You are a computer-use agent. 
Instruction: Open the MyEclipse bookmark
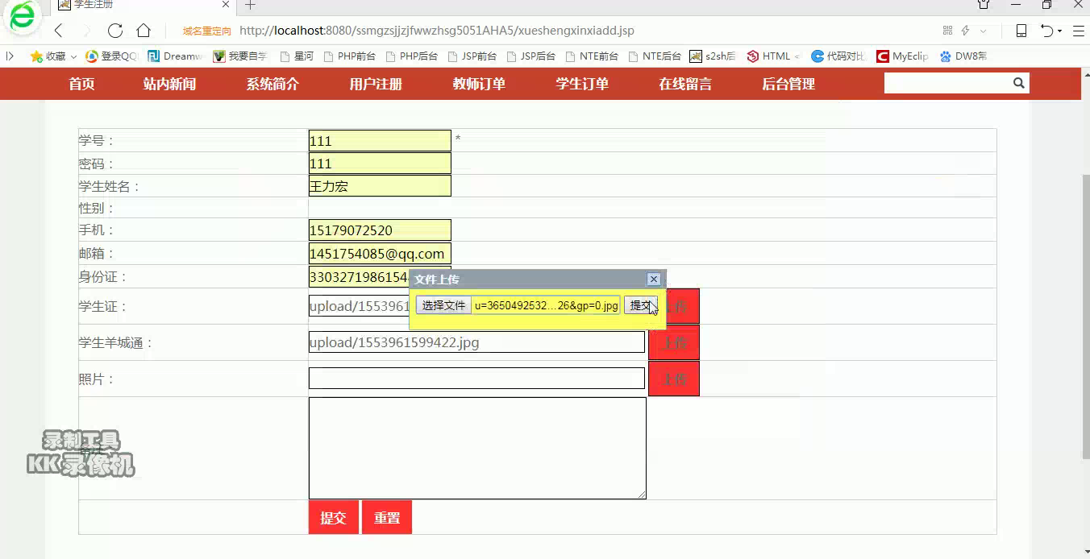903,56
